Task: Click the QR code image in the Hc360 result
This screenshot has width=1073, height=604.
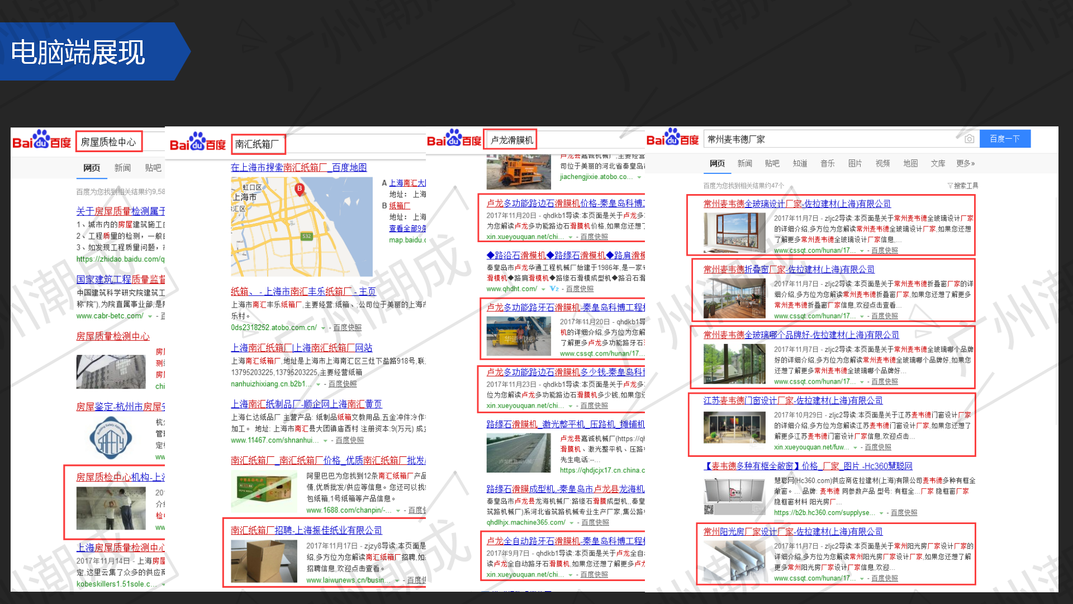Action: click(709, 509)
